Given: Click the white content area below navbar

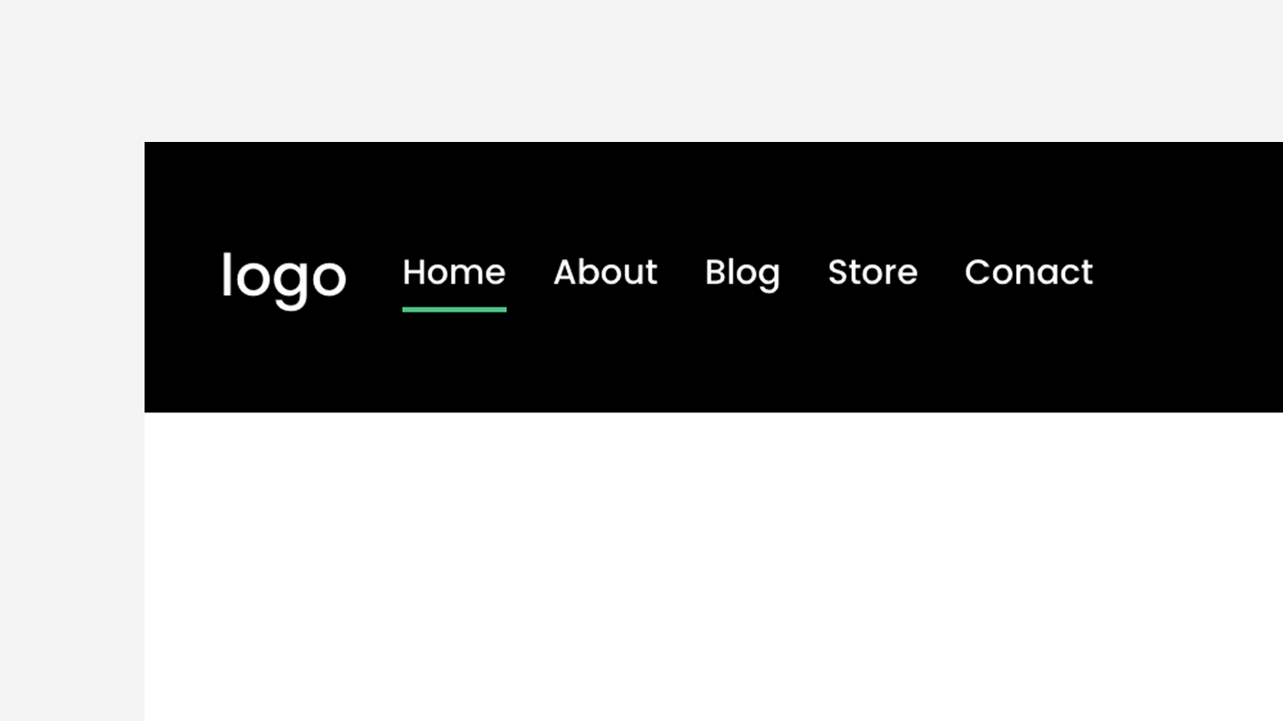Looking at the screenshot, I should coord(713,566).
